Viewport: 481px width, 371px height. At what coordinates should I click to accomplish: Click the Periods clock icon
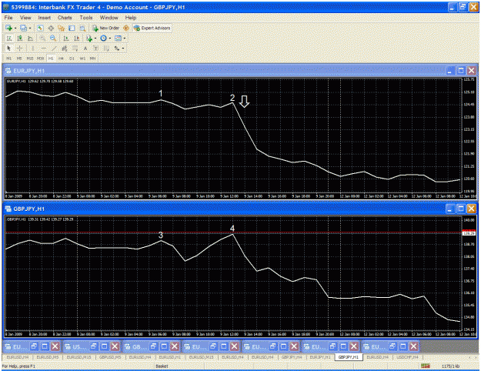tap(103, 38)
